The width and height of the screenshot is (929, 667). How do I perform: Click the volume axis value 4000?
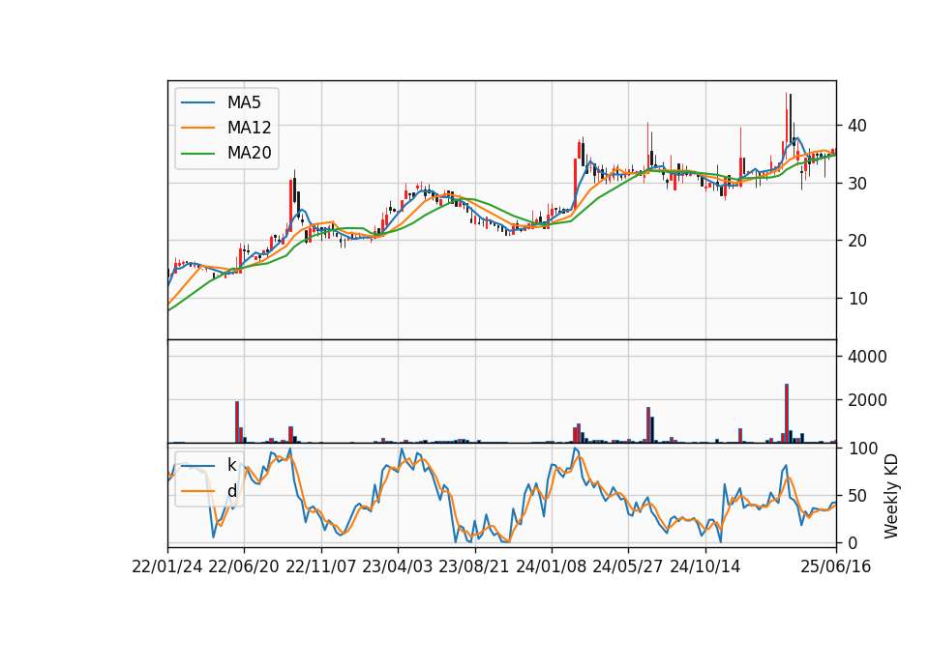pyautogui.click(x=867, y=357)
